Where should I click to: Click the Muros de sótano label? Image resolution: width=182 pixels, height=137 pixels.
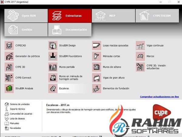coord(112,67)
